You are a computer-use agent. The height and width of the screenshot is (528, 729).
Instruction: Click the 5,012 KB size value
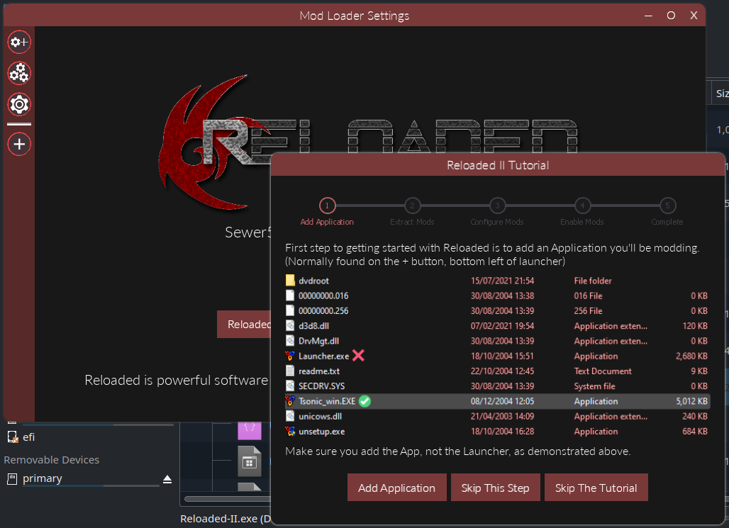[x=692, y=401]
